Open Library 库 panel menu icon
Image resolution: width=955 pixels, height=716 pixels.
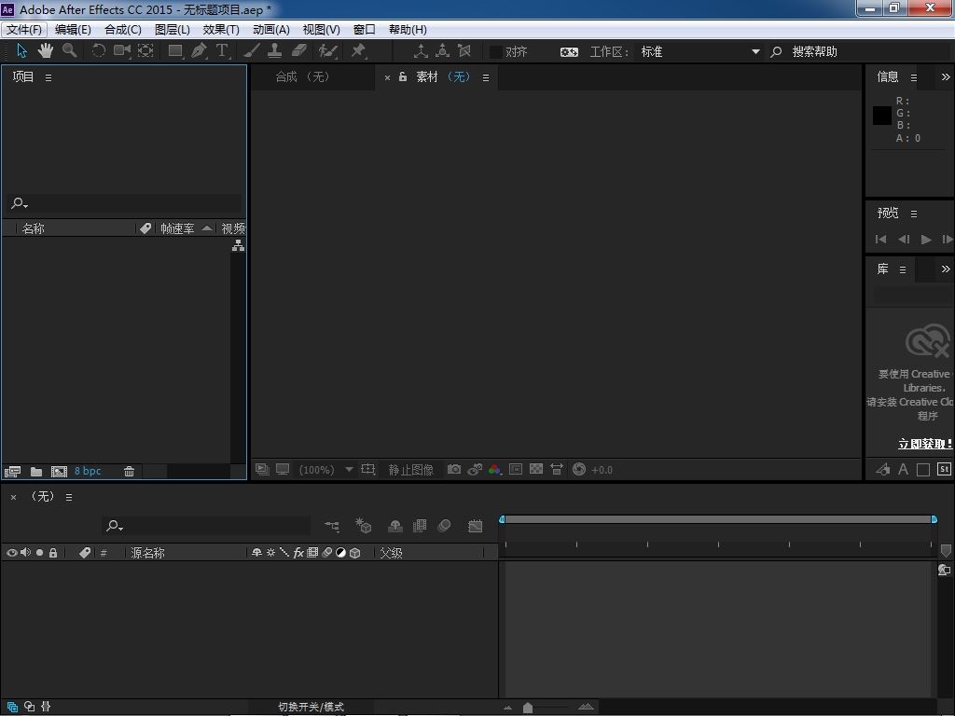(x=903, y=269)
